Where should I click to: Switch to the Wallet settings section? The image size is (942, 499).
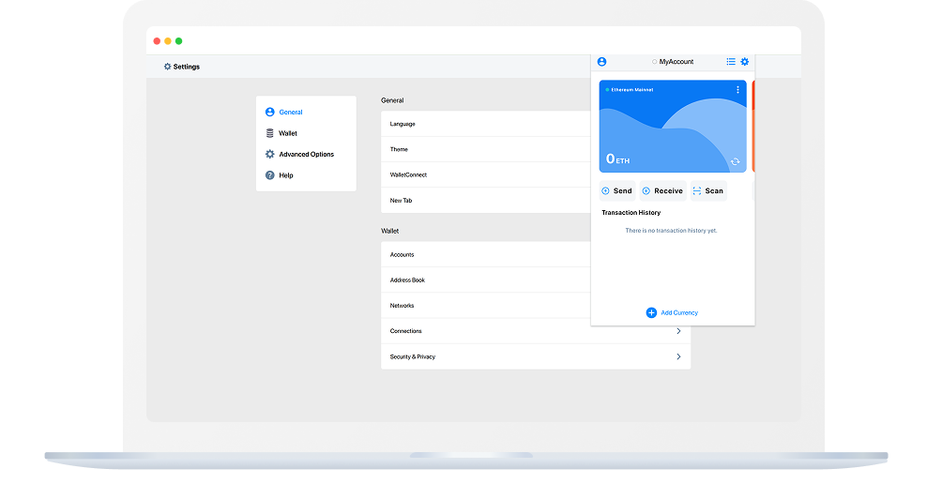pos(287,133)
